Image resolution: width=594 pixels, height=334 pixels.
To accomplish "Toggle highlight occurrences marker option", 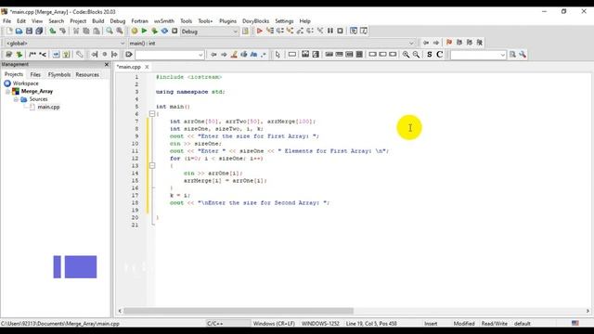I will [x=234, y=55].
